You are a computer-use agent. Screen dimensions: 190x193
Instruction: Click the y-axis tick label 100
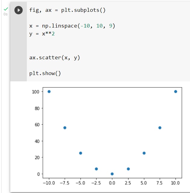pyautogui.click(x=36, y=92)
